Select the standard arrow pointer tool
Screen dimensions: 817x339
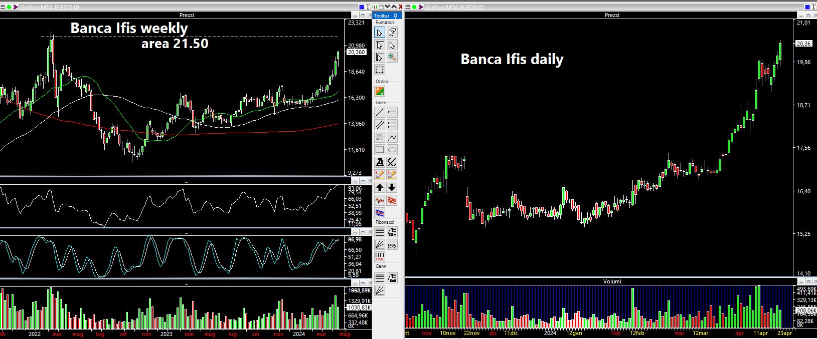tap(380, 33)
